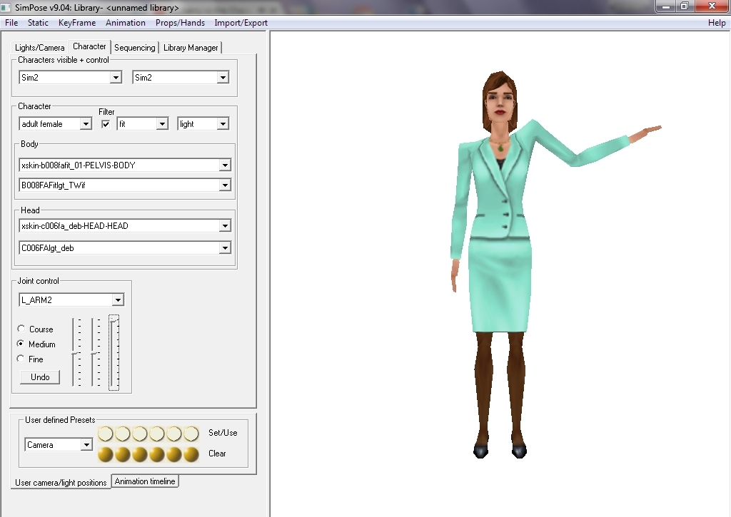Click the first gold Clear preset circle
731x517 pixels.
pos(106,454)
